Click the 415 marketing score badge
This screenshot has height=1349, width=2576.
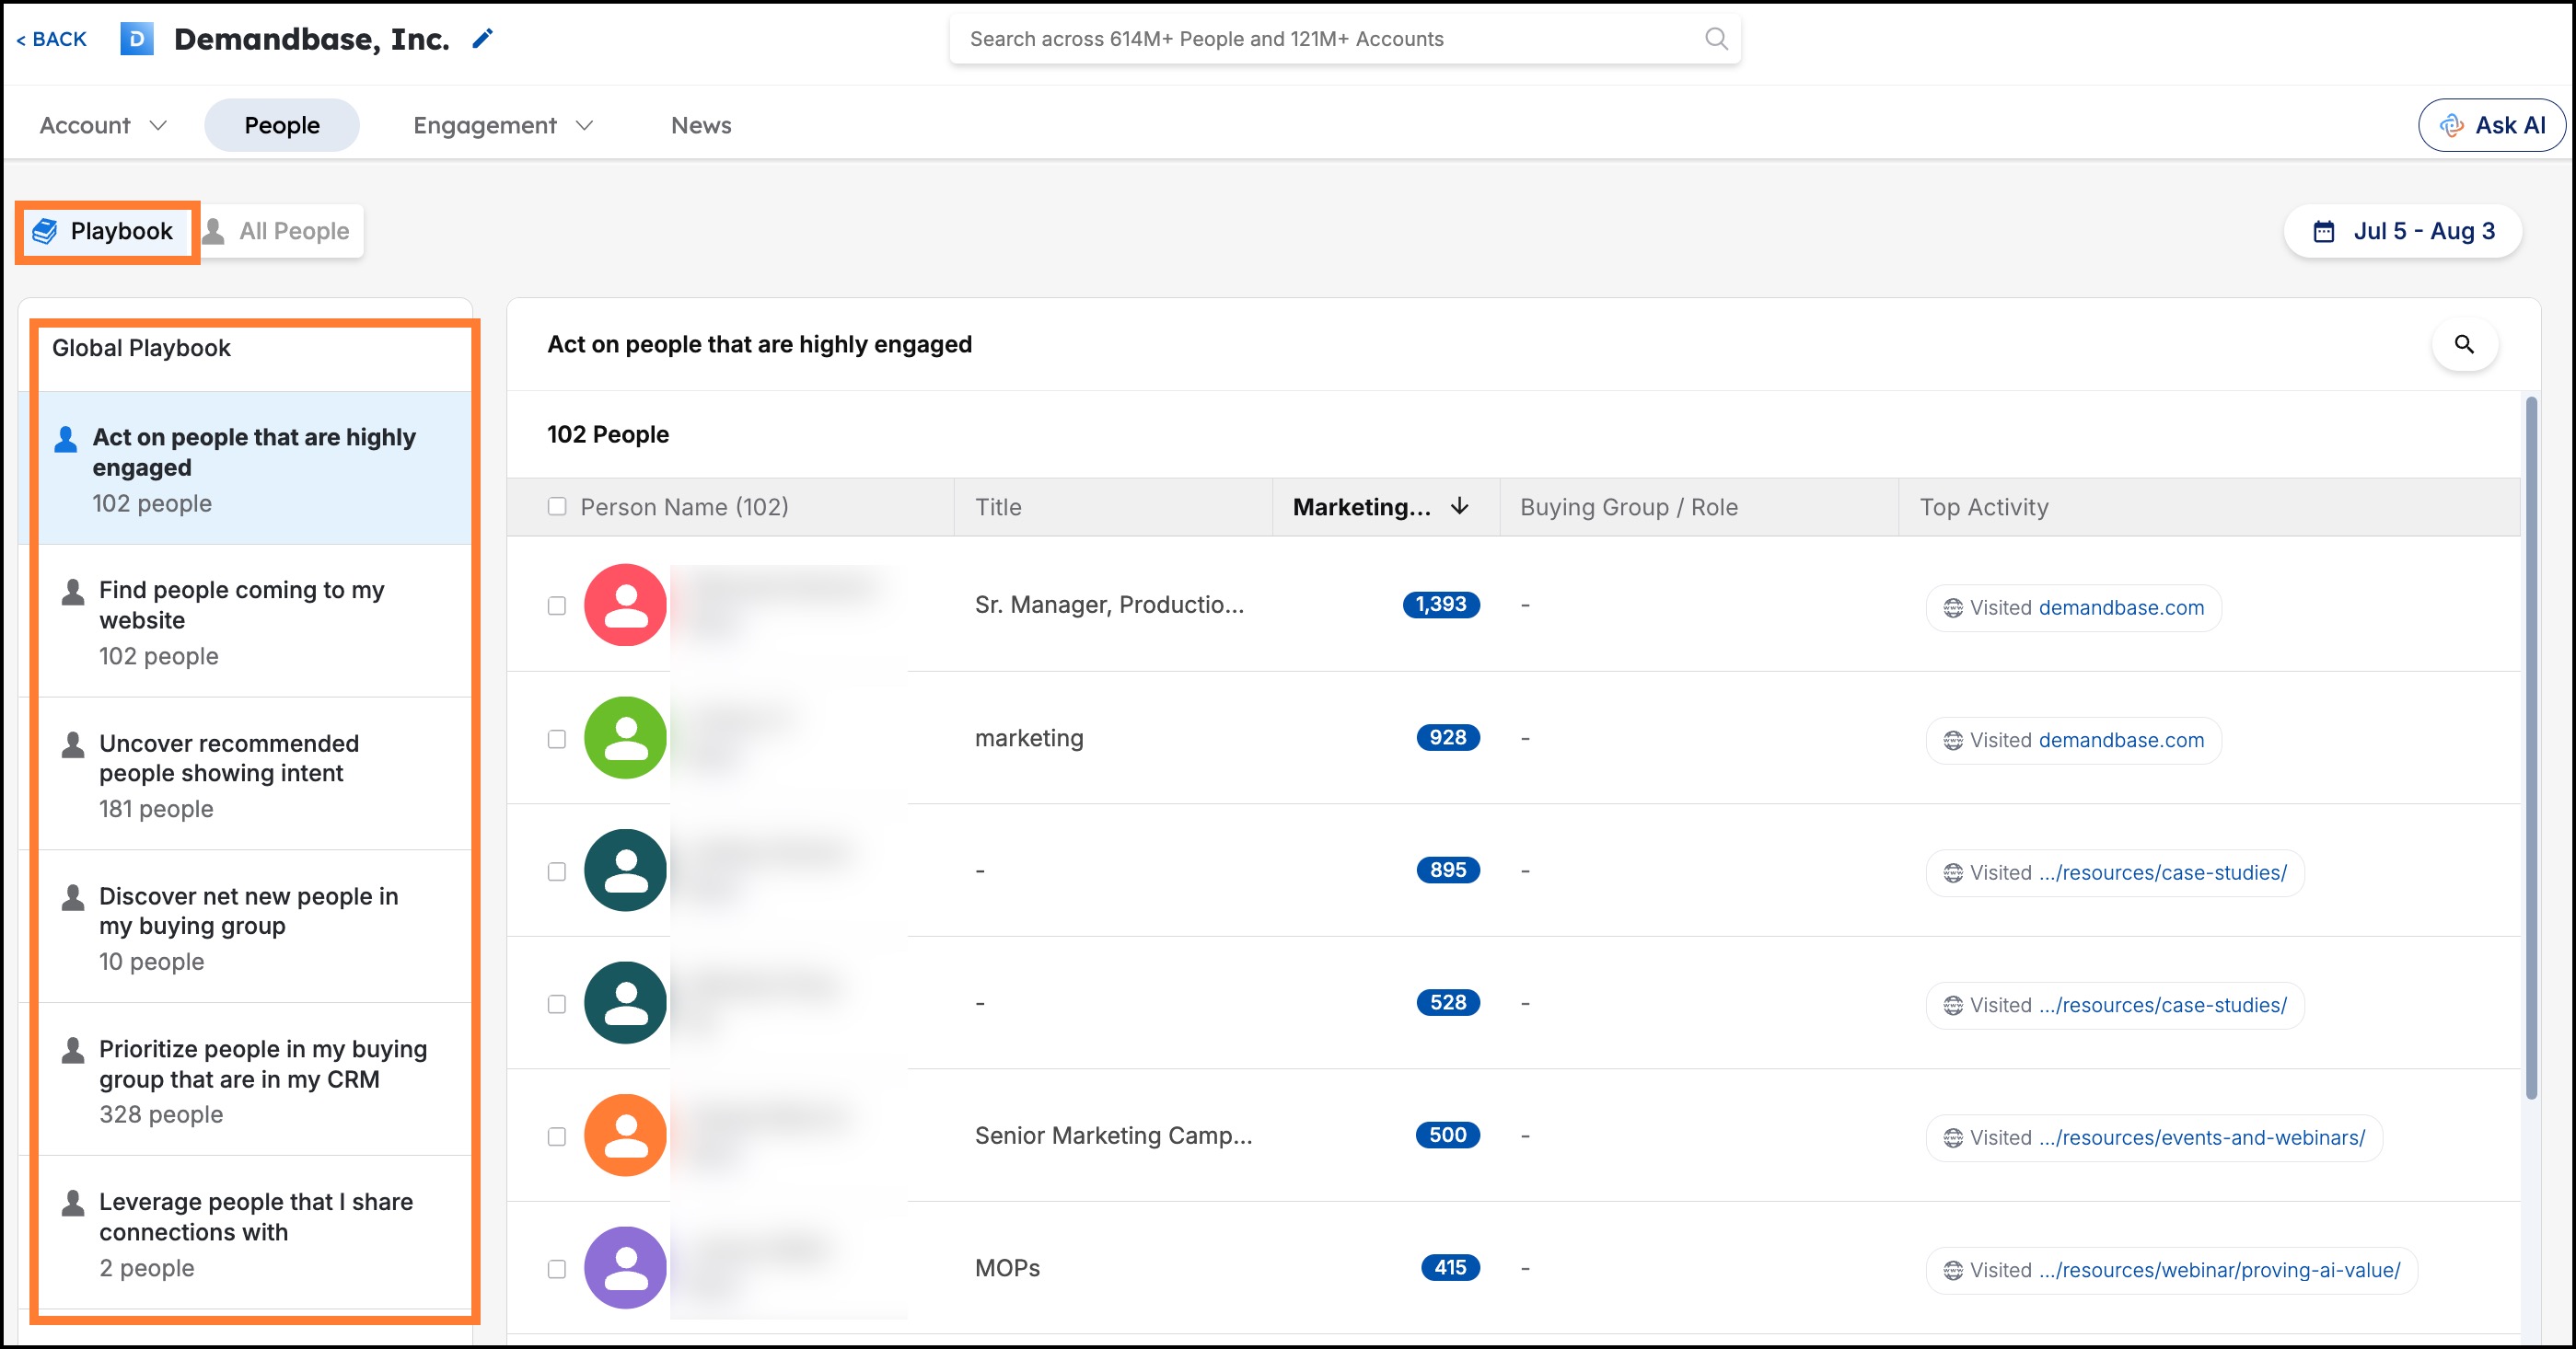pos(1450,1268)
